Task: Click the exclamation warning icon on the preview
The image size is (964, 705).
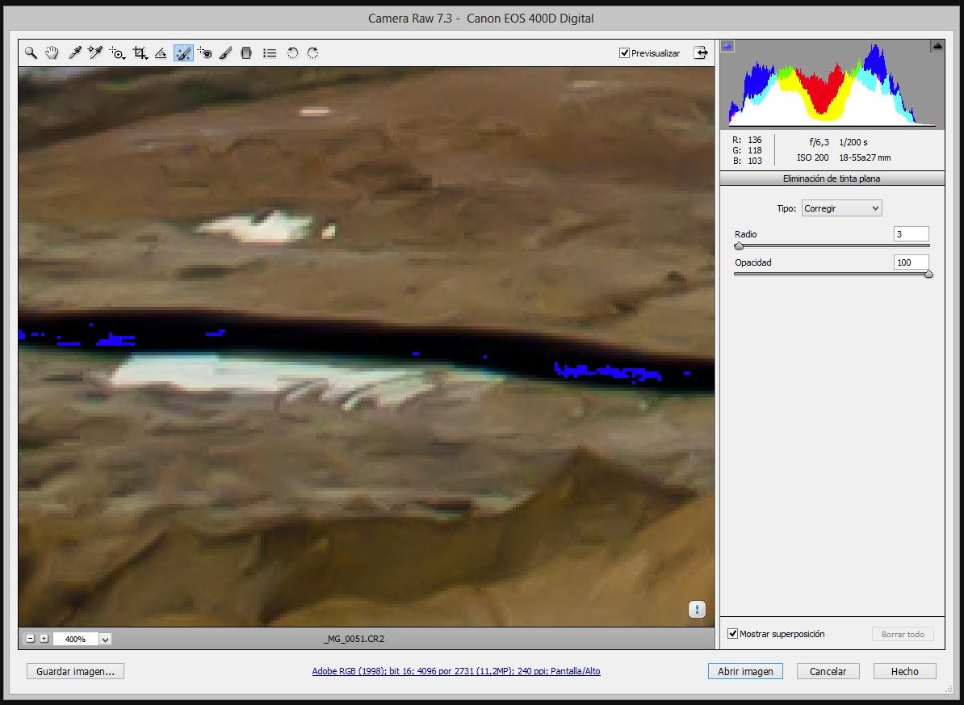Action: [x=697, y=609]
